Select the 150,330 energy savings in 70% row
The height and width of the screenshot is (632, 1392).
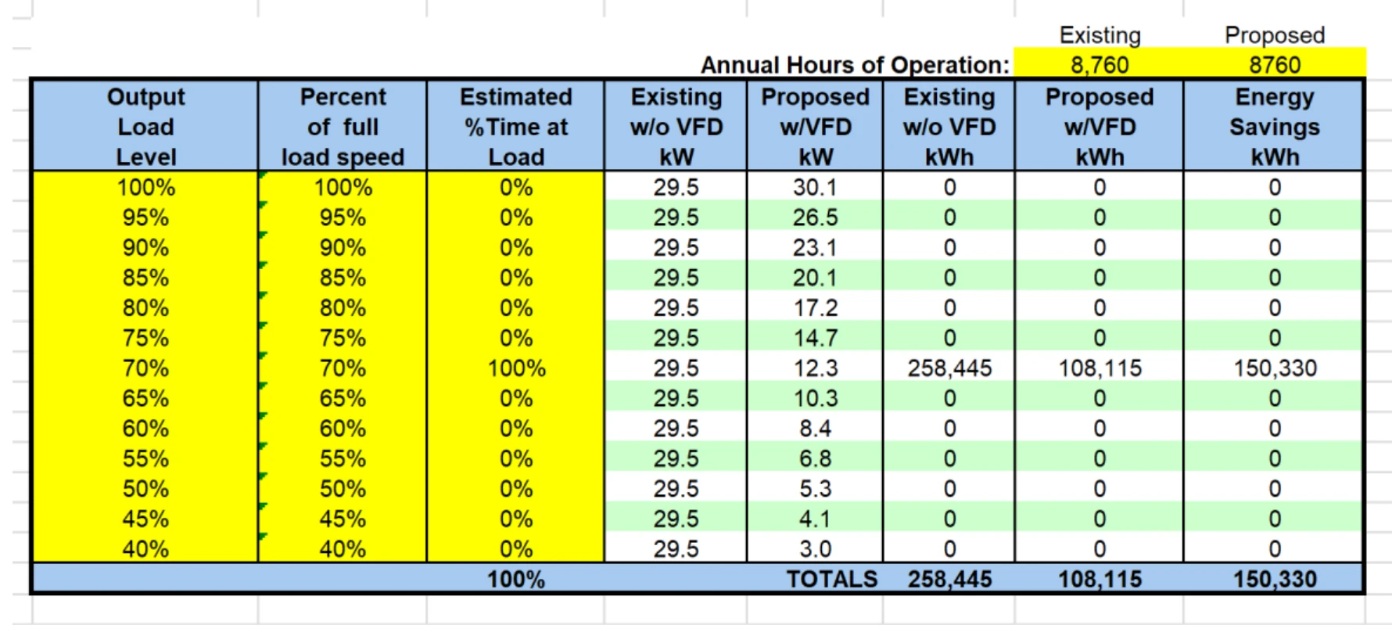pyautogui.click(x=1275, y=368)
